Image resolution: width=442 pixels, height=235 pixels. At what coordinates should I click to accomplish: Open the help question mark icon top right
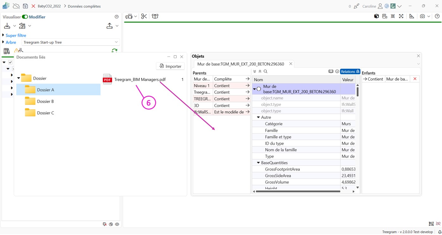437,16
